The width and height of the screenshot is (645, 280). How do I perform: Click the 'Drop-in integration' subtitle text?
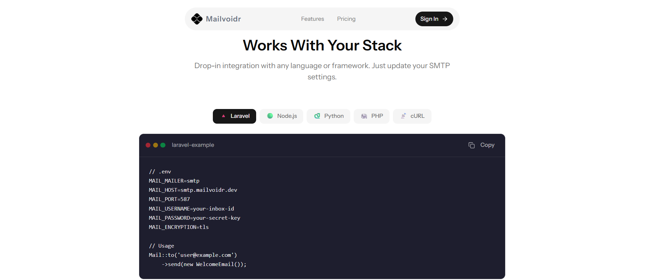[322, 71]
